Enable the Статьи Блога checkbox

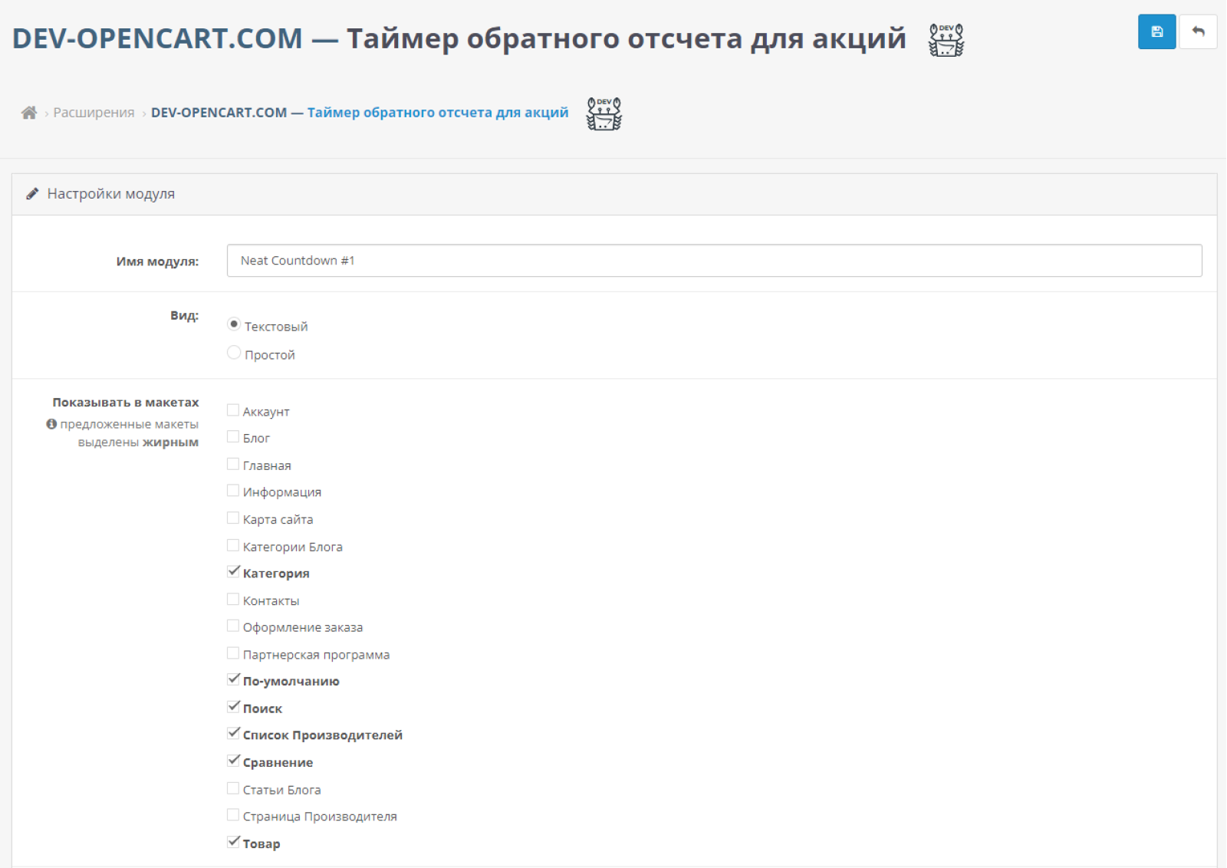click(233, 788)
